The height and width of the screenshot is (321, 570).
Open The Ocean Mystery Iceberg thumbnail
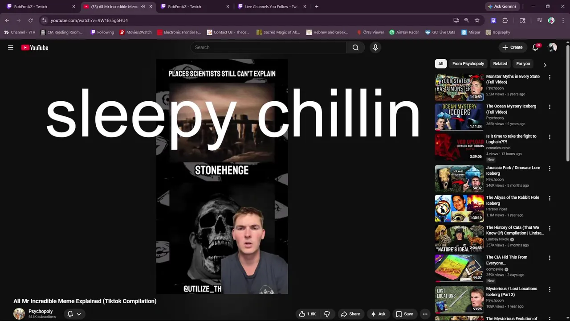(x=459, y=117)
